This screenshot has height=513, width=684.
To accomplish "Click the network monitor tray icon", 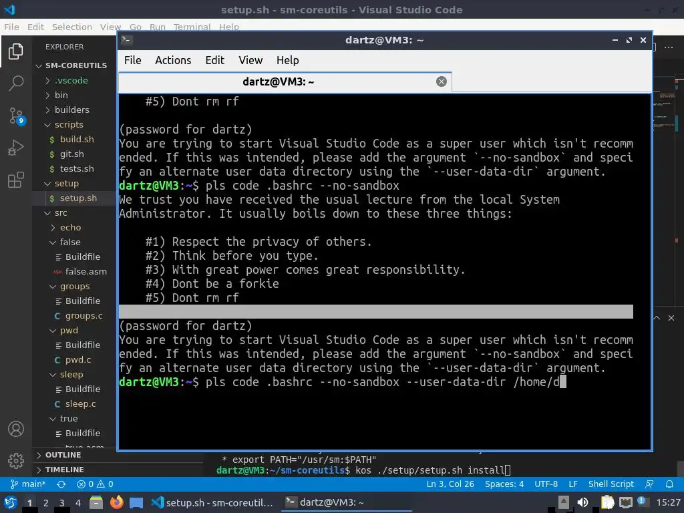I will tap(625, 502).
